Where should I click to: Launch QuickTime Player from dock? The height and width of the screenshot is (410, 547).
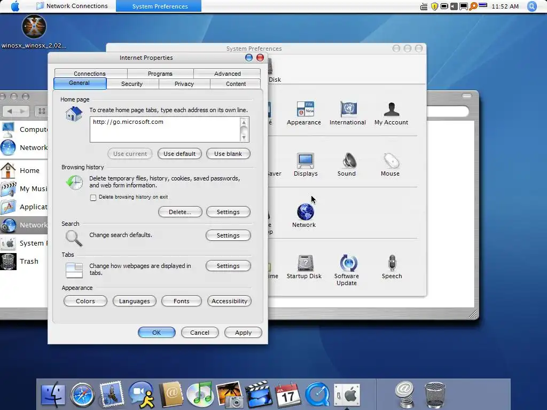pos(317,395)
